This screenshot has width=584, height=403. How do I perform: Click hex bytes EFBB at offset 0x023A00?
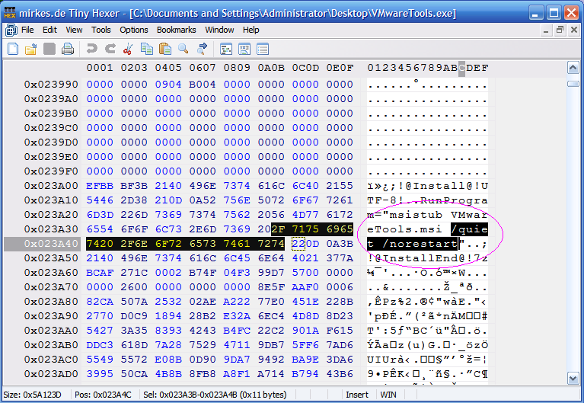[x=100, y=186]
